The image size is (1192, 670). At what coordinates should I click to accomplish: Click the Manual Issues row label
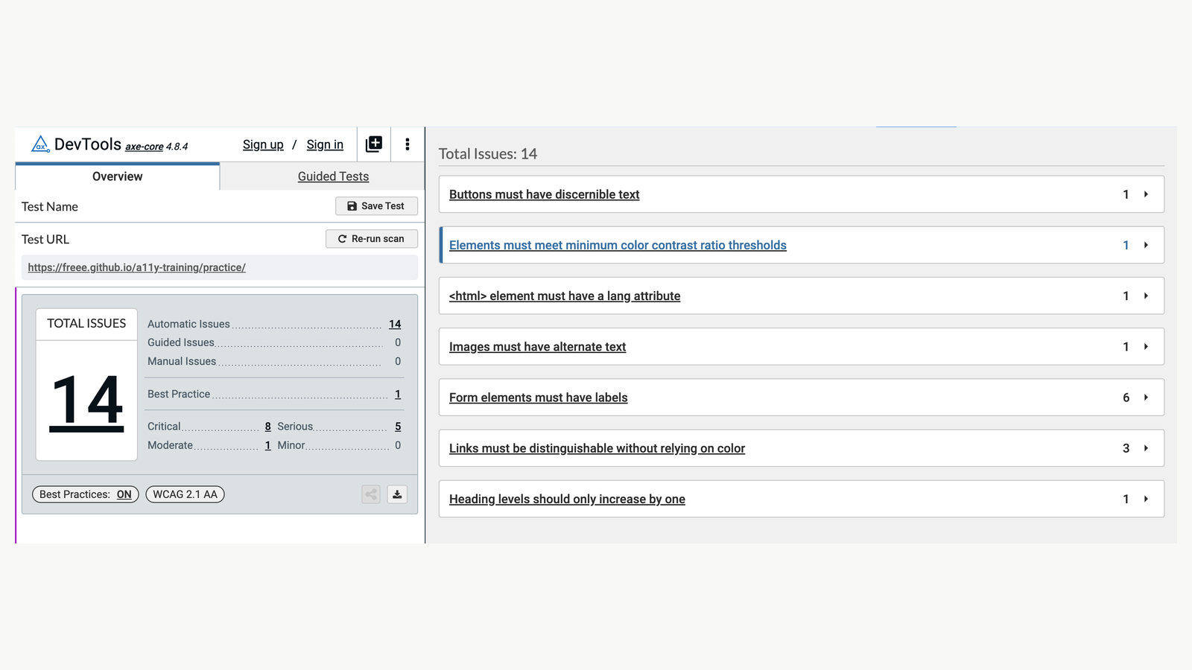coord(182,361)
